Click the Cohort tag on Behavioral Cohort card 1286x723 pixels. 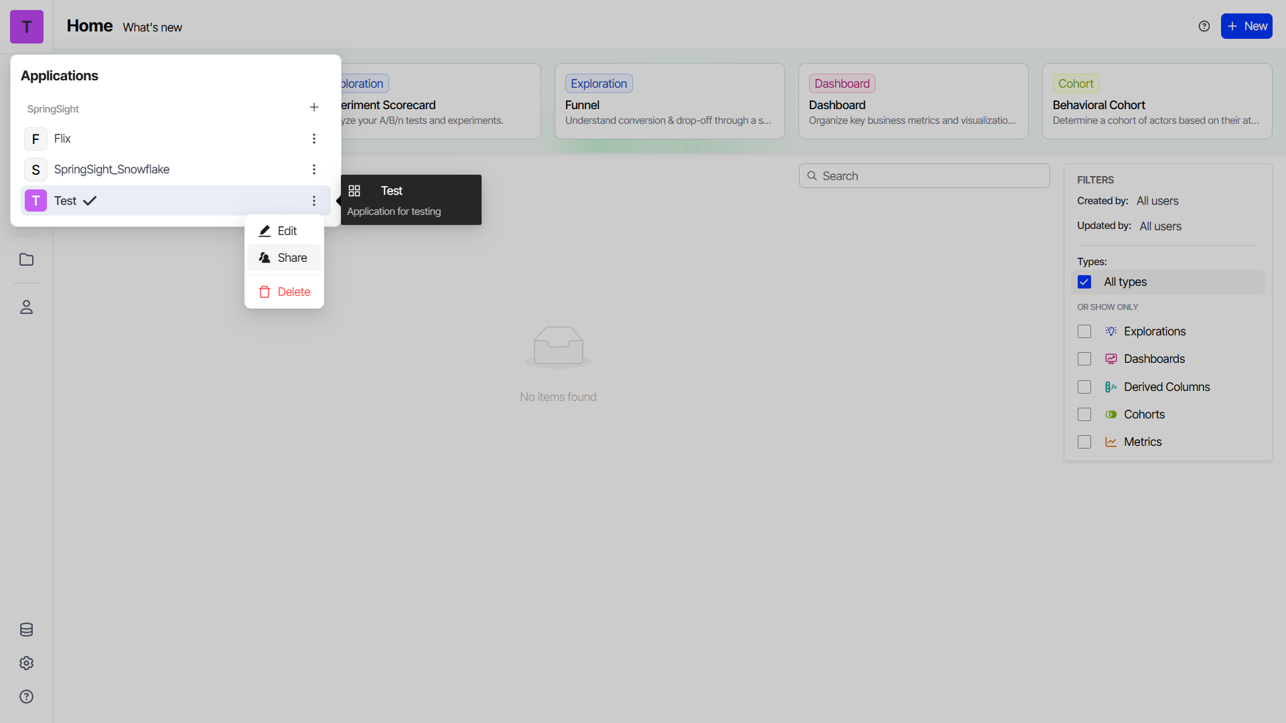[1076, 84]
